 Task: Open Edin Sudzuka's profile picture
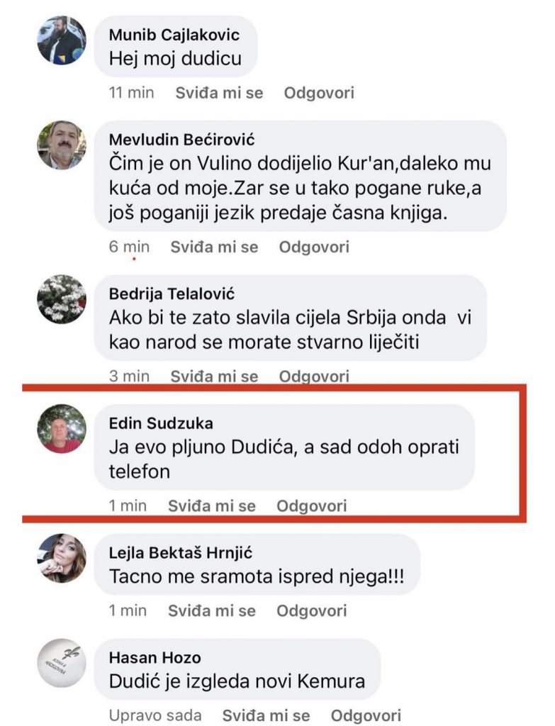tap(62, 429)
